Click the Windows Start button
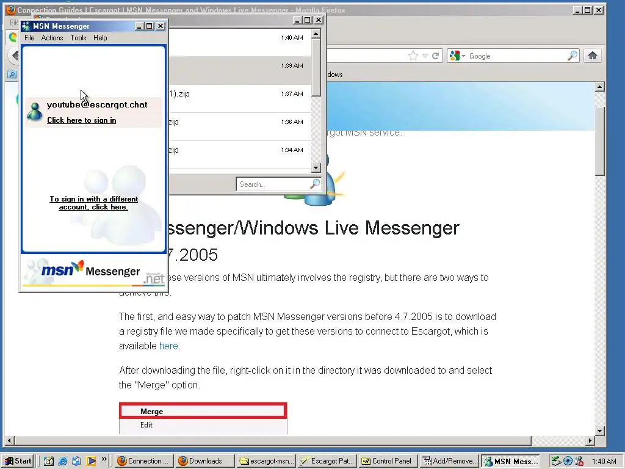Image resolution: width=625 pixels, height=469 pixels. coord(17,461)
